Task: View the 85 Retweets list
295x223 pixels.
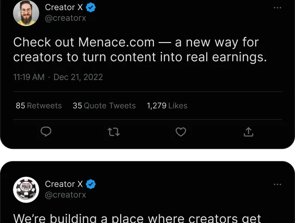Action: pyautogui.click(x=38, y=105)
